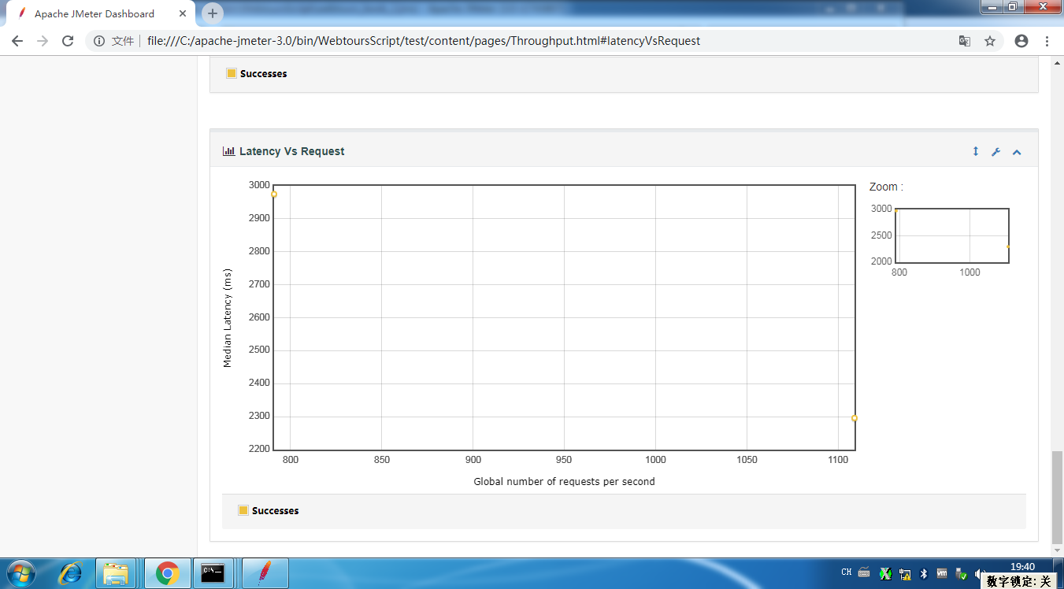
Task: Go forward in browser history
Action: (x=43, y=41)
